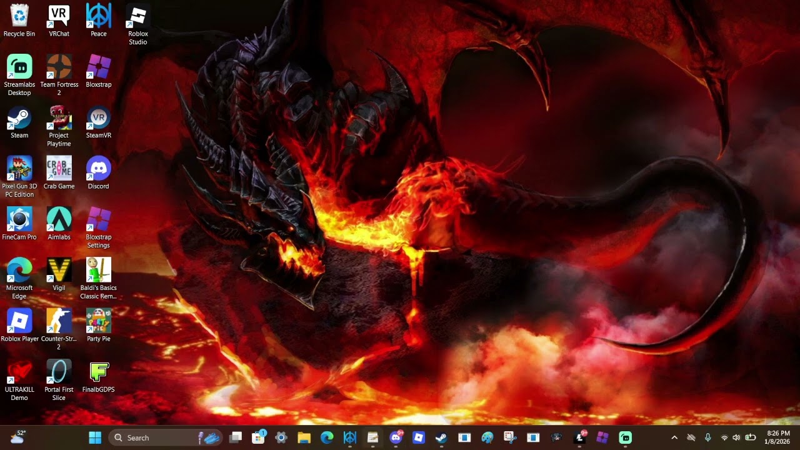Select Baldi's Basics Classic Remastered icon
The height and width of the screenshot is (450, 800).
click(x=99, y=279)
